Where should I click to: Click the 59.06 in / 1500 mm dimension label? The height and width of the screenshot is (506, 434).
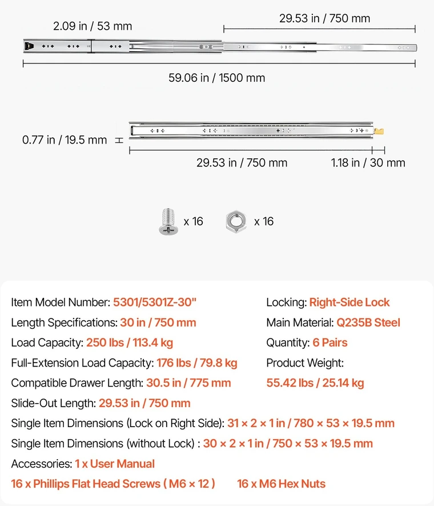(216, 78)
